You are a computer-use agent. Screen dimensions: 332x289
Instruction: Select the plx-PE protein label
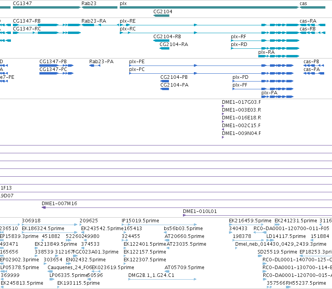(x=137, y=62)
